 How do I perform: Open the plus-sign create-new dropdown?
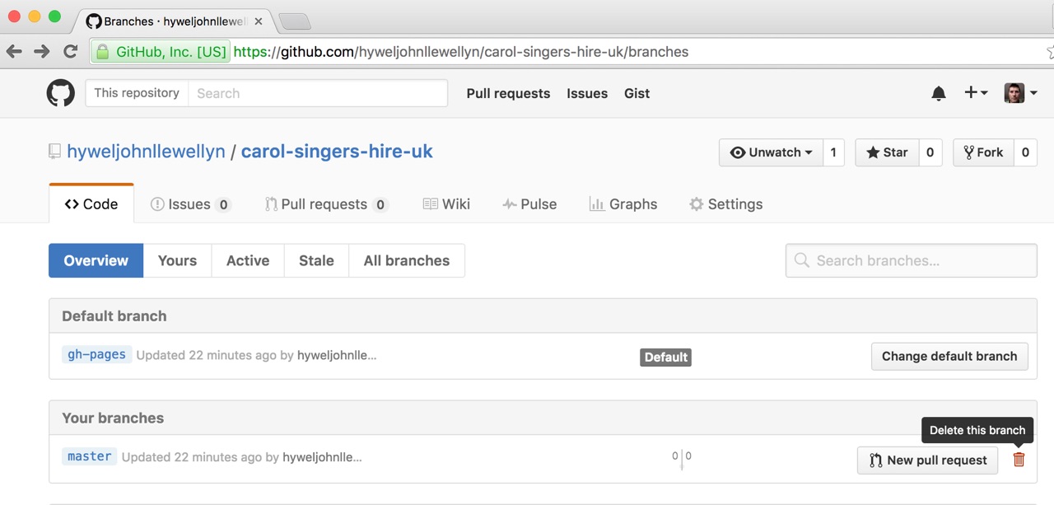pyautogui.click(x=976, y=92)
